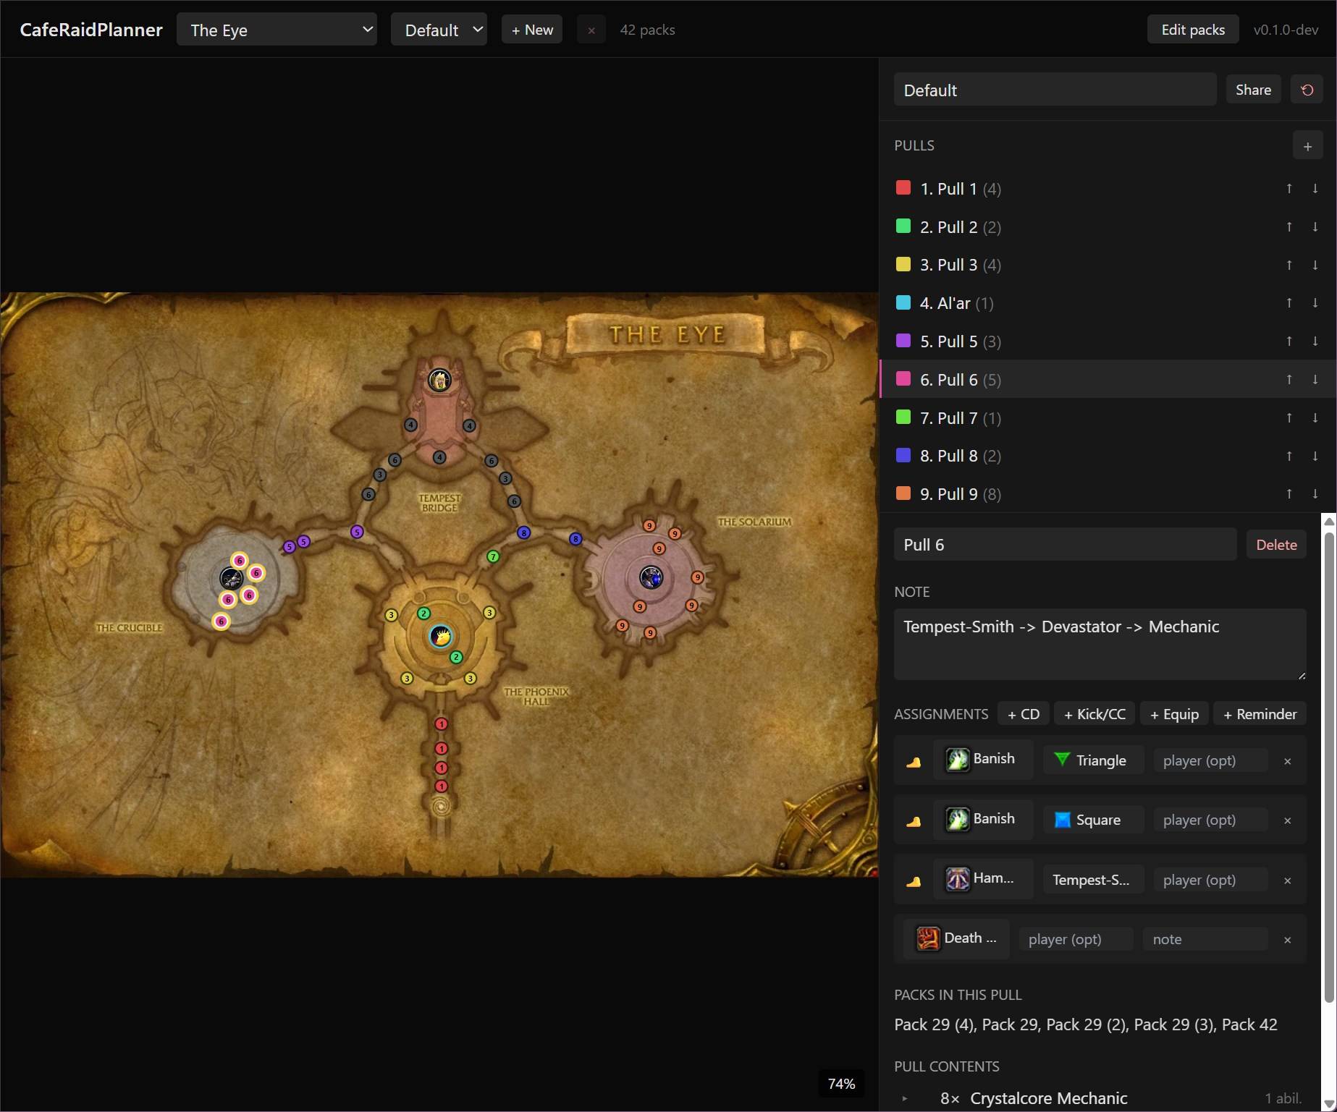This screenshot has height=1112, width=1337.
Task: Select Pull 7 in the pulls list
Action: pos(1107,418)
